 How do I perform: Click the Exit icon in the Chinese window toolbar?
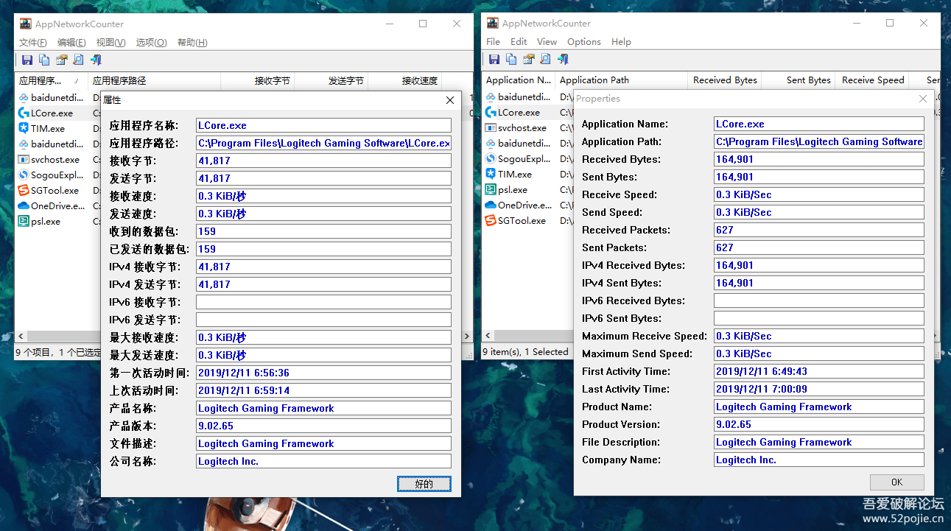tap(96, 60)
